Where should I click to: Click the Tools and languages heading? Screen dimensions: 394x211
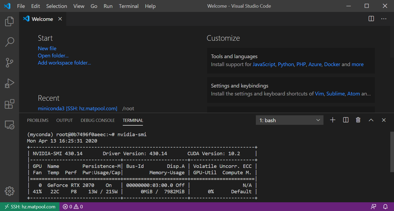coord(234,56)
